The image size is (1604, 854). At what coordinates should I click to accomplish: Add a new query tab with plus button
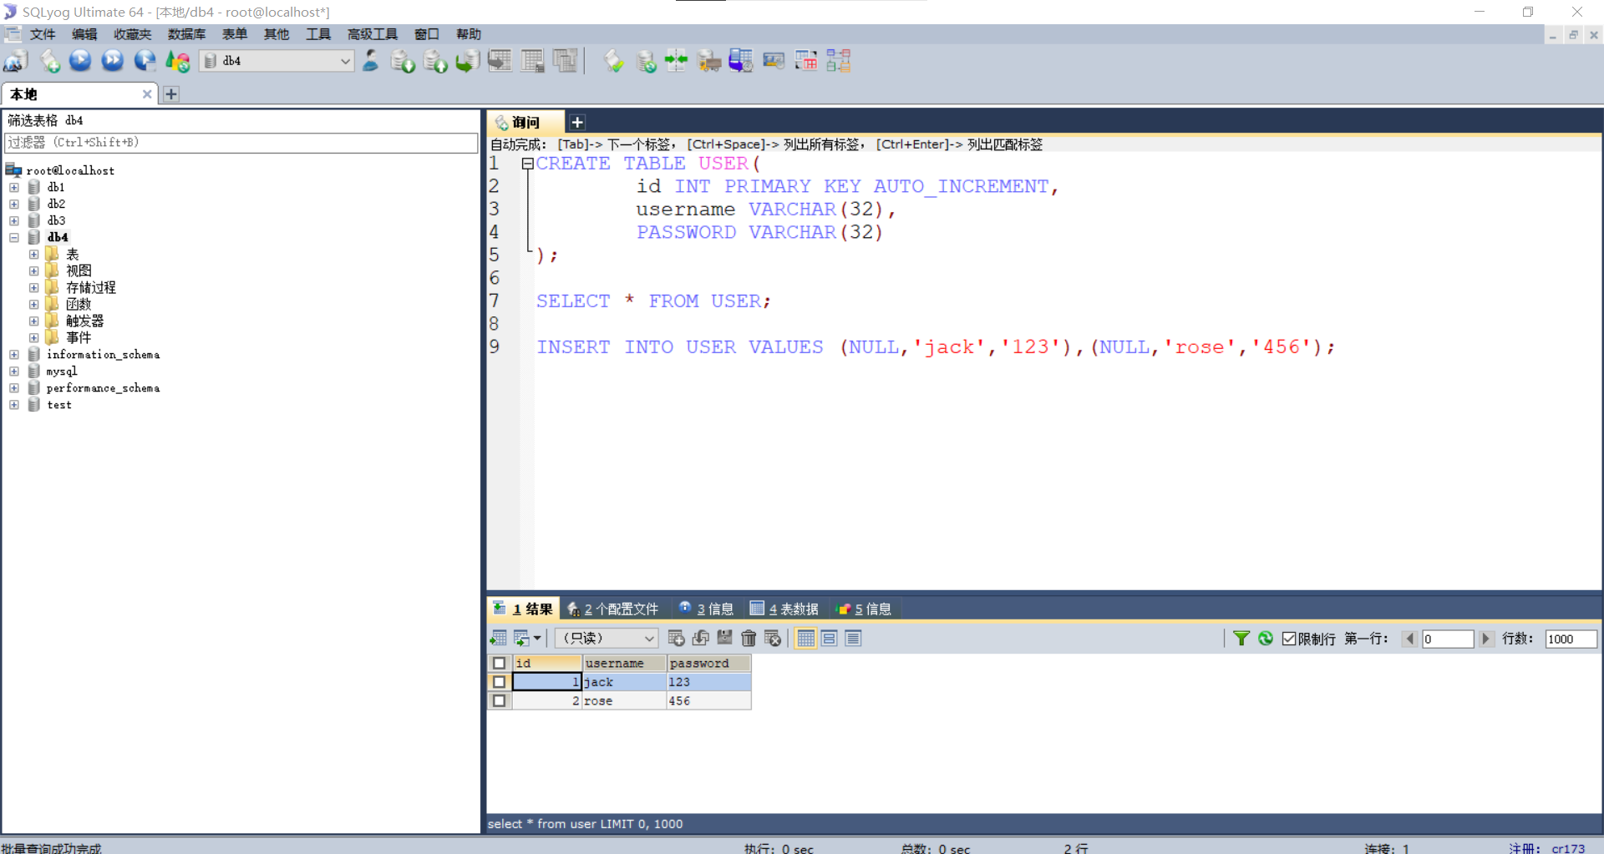tap(577, 123)
